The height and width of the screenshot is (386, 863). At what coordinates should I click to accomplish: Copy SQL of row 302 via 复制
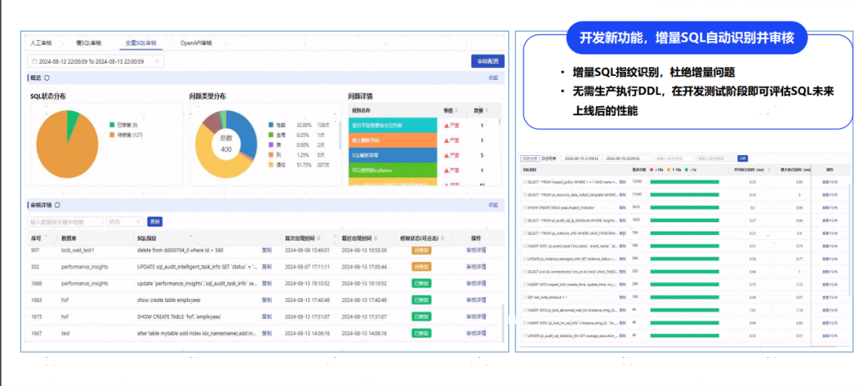point(266,266)
